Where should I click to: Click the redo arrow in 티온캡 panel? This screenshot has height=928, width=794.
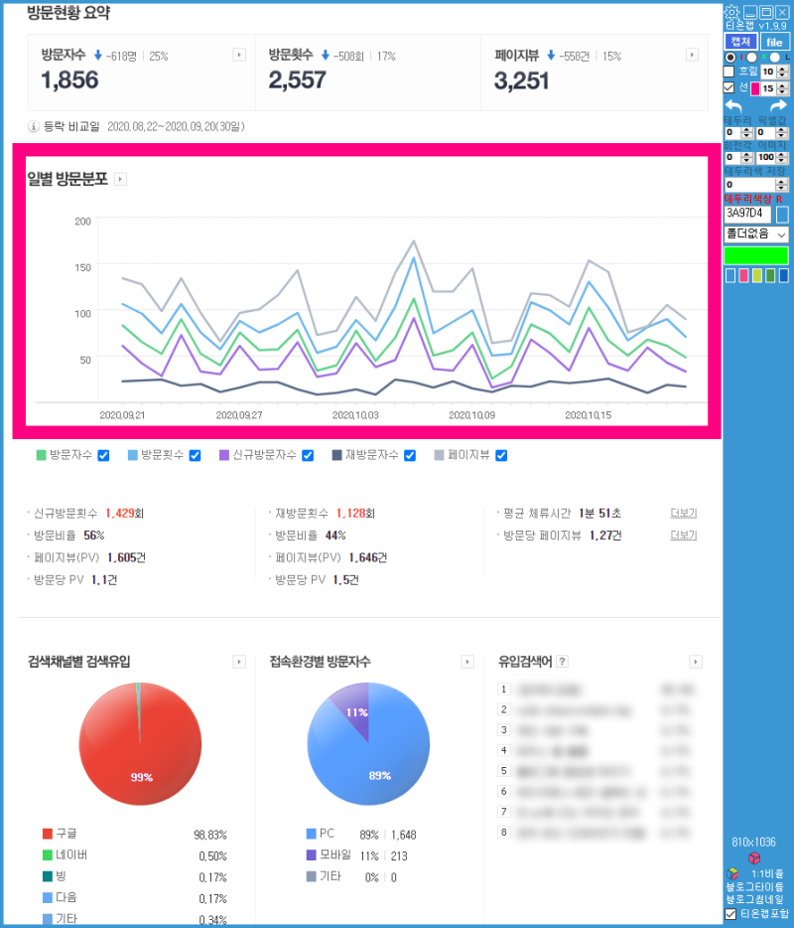coord(778,106)
